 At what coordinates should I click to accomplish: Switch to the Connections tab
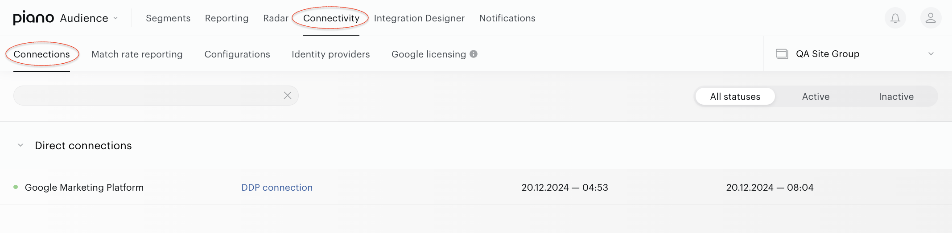pos(41,54)
